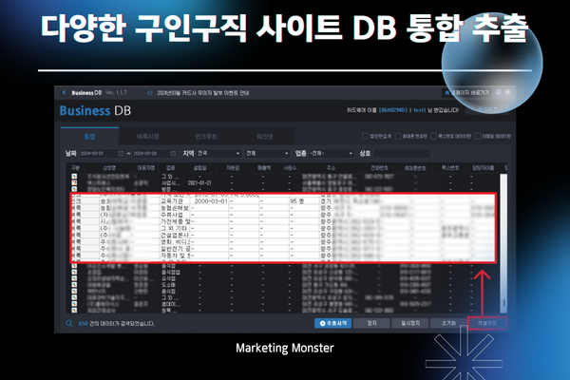
Task: Reset results with the 초기화 button
Action: (x=448, y=323)
